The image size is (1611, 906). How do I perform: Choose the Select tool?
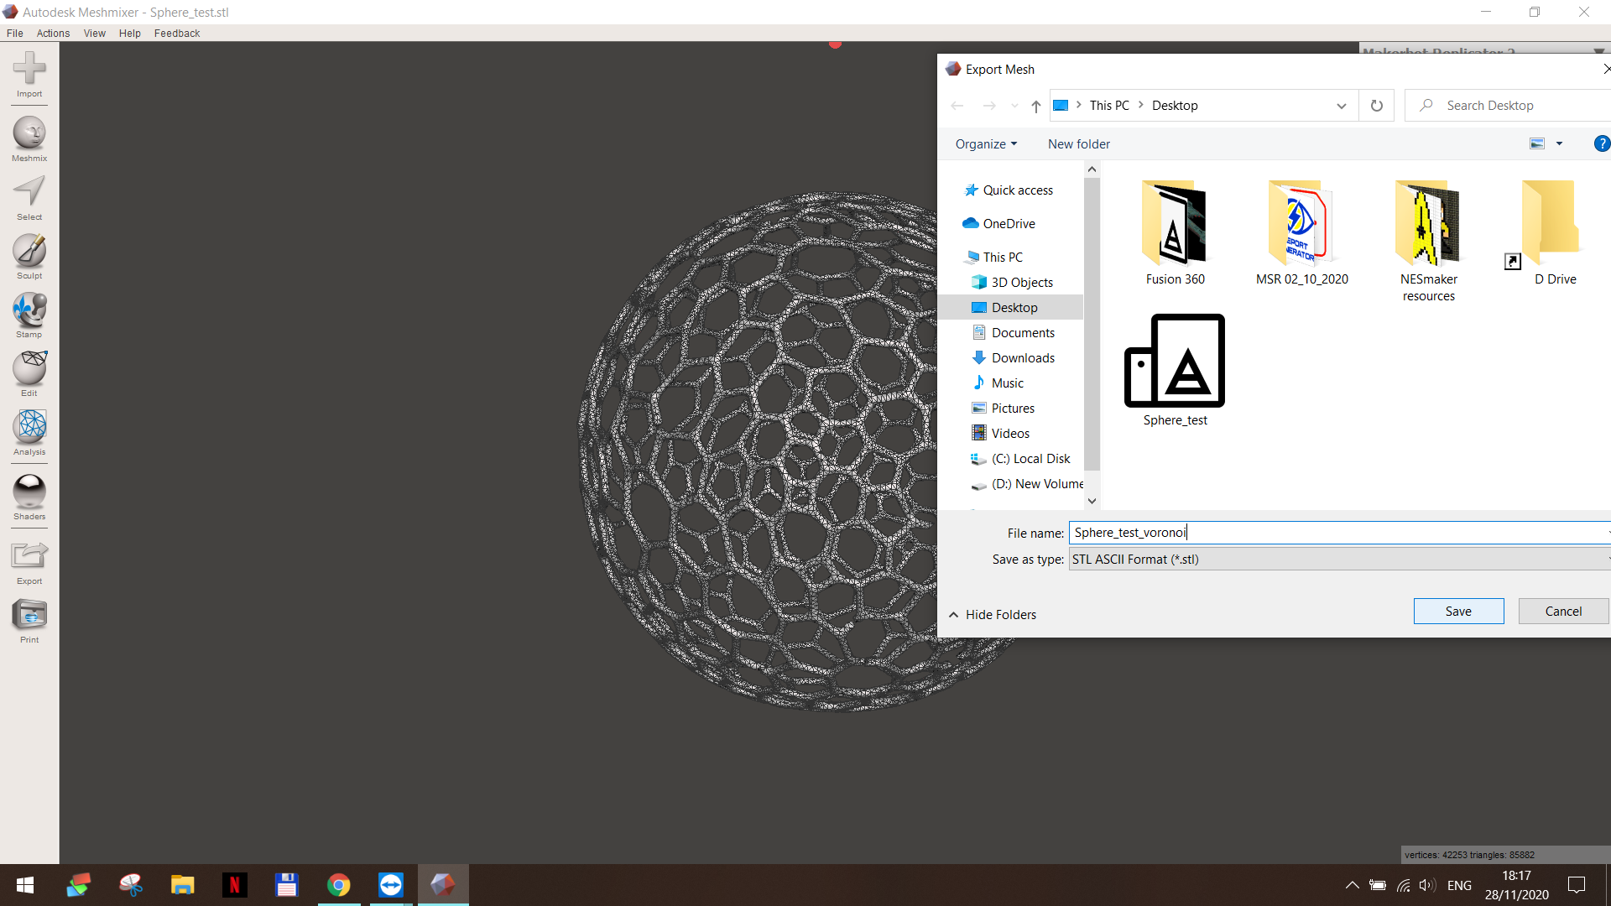[x=29, y=193]
